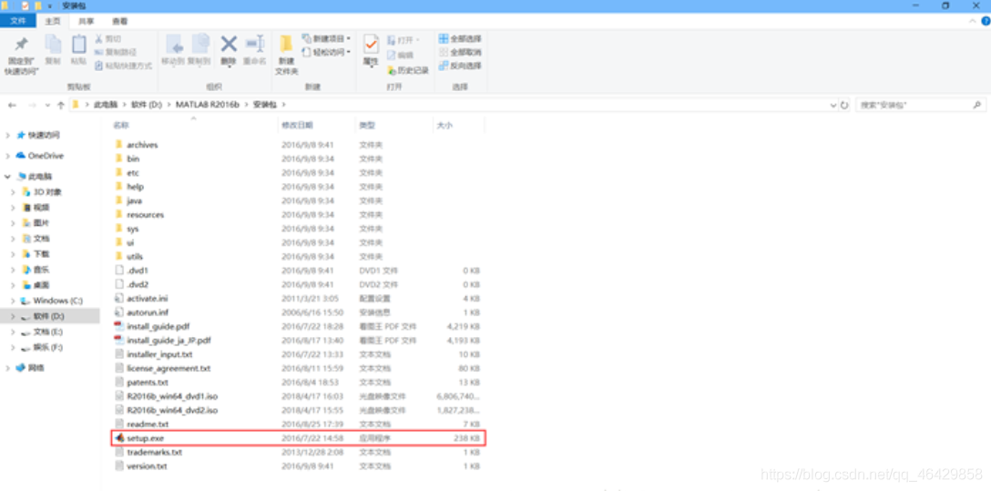Viewport: 991px width, 491px height.
Task: Open the File tab
Action: (x=17, y=21)
